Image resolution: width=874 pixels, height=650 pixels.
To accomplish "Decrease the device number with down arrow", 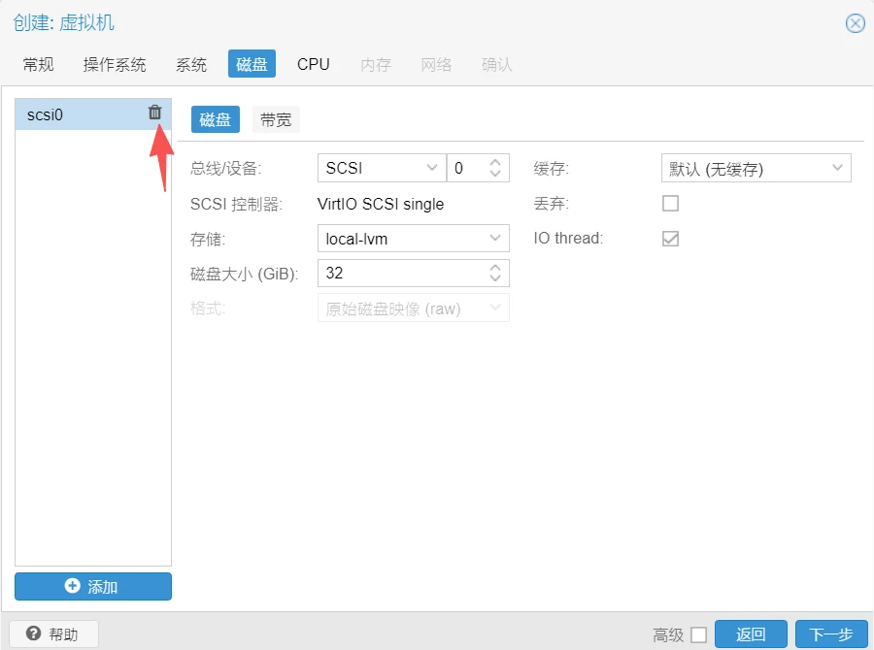I will click(x=495, y=174).
